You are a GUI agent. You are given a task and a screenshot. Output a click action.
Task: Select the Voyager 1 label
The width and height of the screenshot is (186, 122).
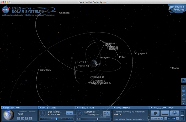point(141,53)
